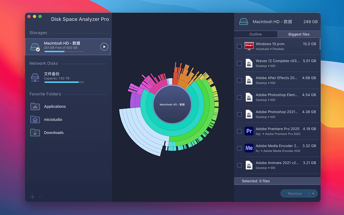Viewport: 344px width, 215px height.
Task: Click the Remove button
Action: pos(295,193)
